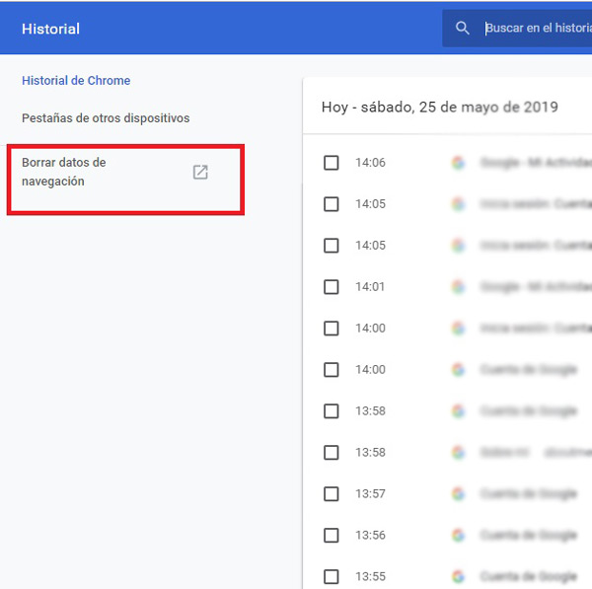Click the Google favicon on the 13:58 first entry
Screen dimensions: 592x589
click(x=458, y=410)
